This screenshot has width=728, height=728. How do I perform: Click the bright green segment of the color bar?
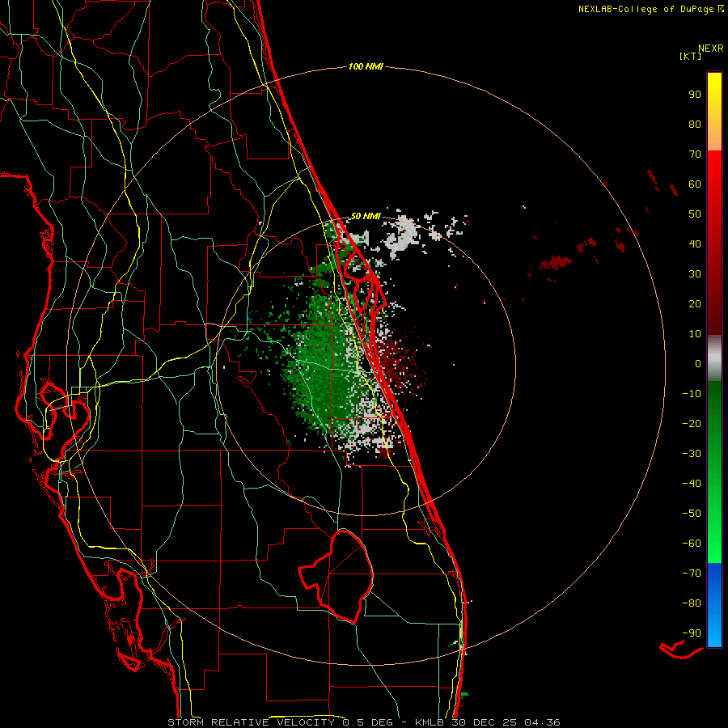point(714,472)
